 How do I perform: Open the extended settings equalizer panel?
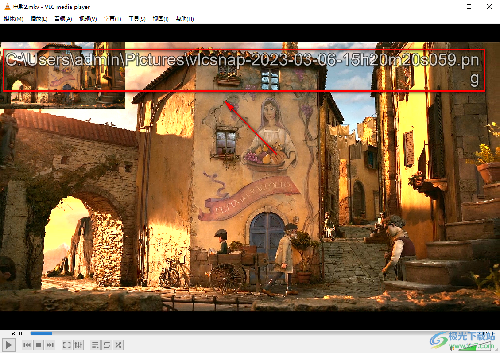78,345
